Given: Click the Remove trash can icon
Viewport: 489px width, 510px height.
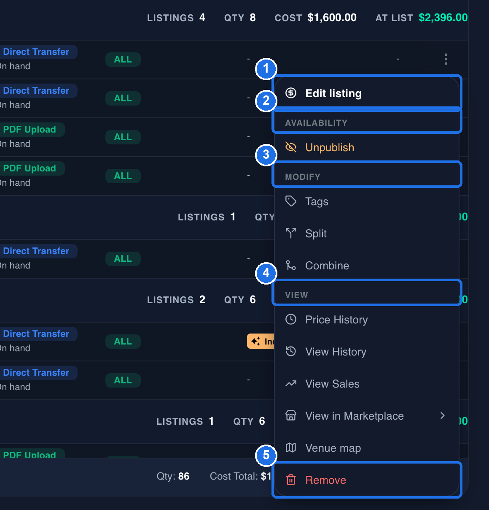Looking at the screenshot, I should (291, 480).
